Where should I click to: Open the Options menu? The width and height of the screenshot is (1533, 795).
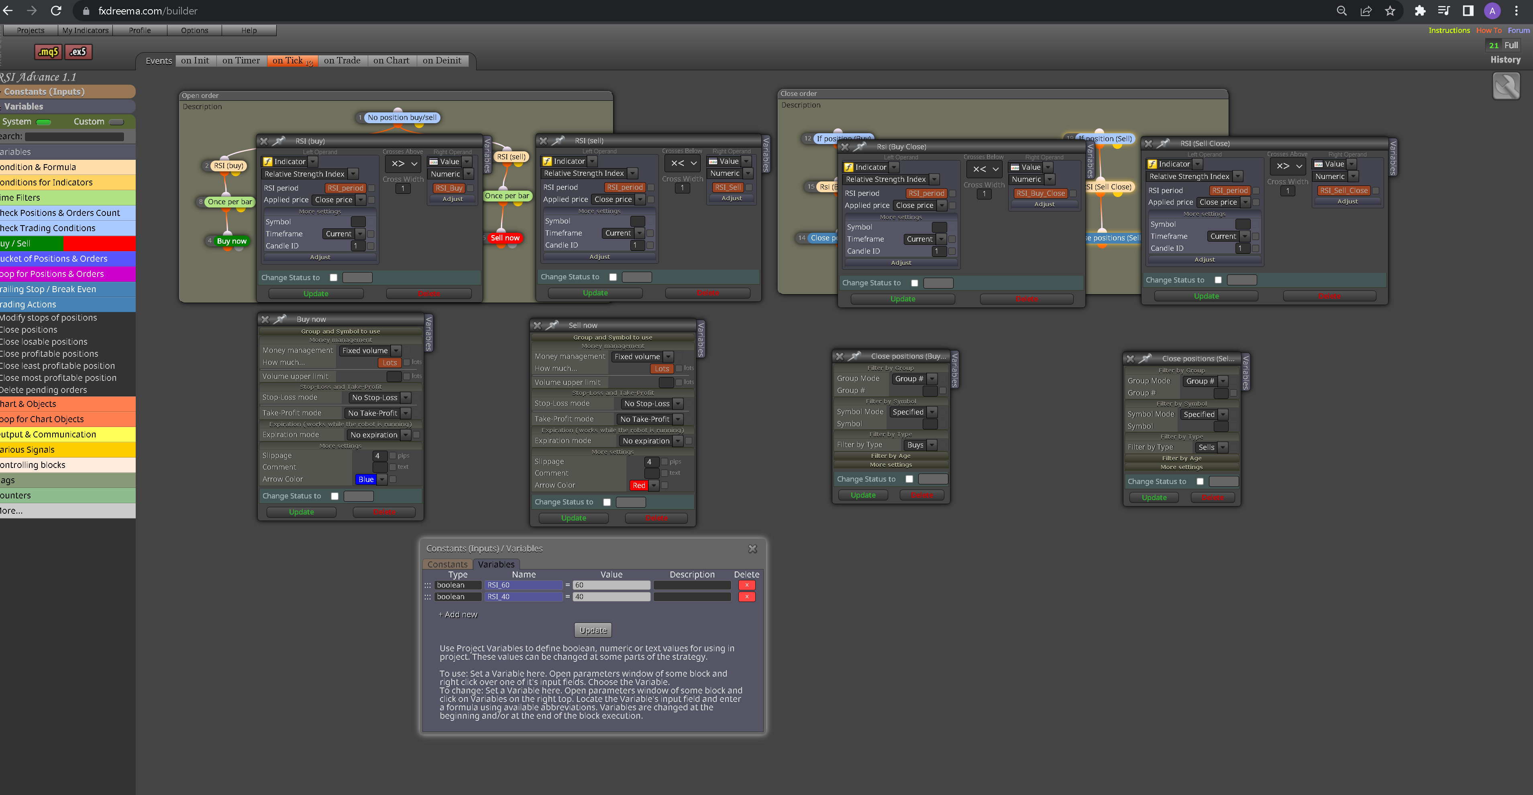pos(195,30)
